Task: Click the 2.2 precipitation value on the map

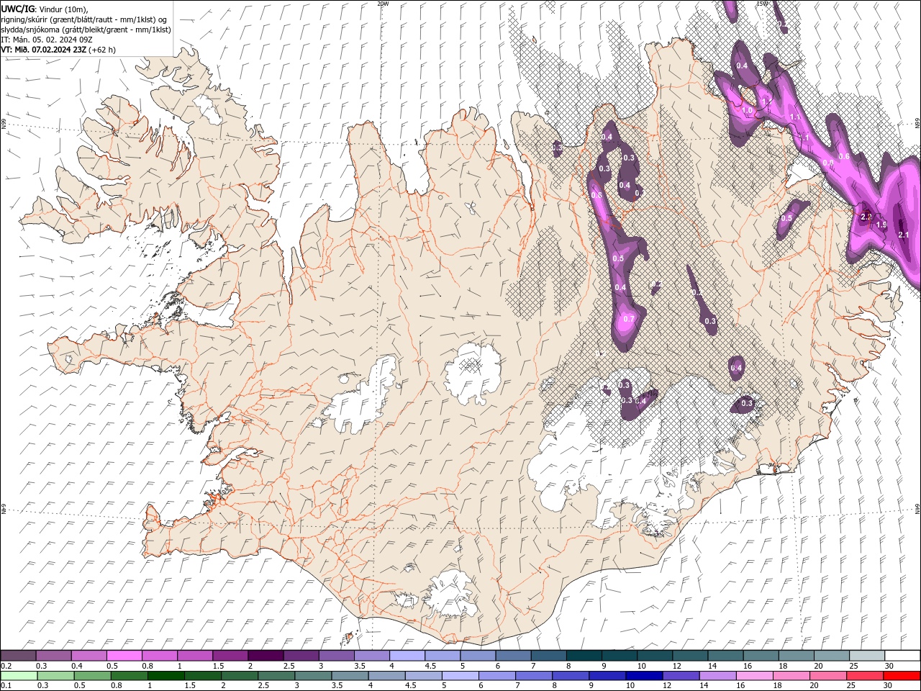Action: click(x=866, y=217)
